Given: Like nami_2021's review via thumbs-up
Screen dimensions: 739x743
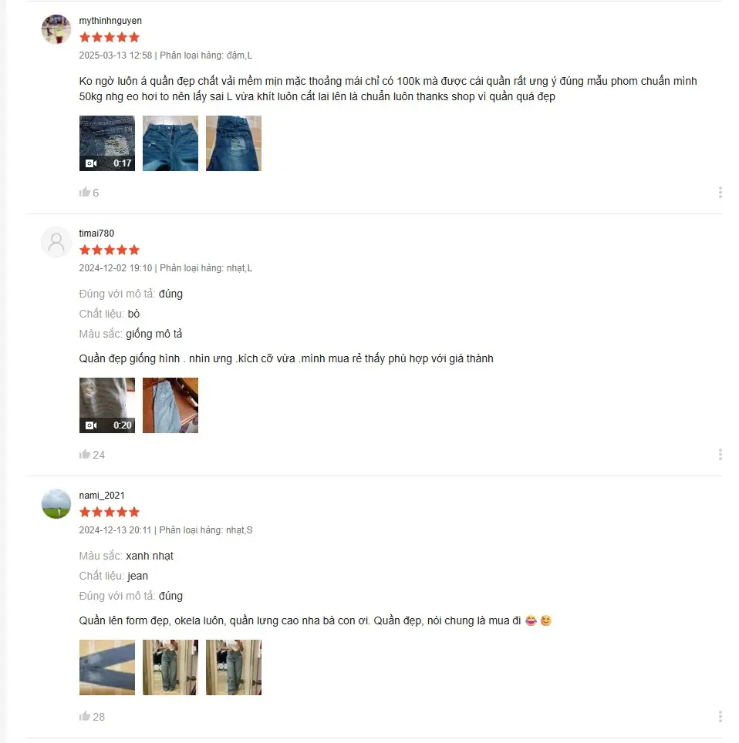Looking at the screenshot, I should pos(84,716).
